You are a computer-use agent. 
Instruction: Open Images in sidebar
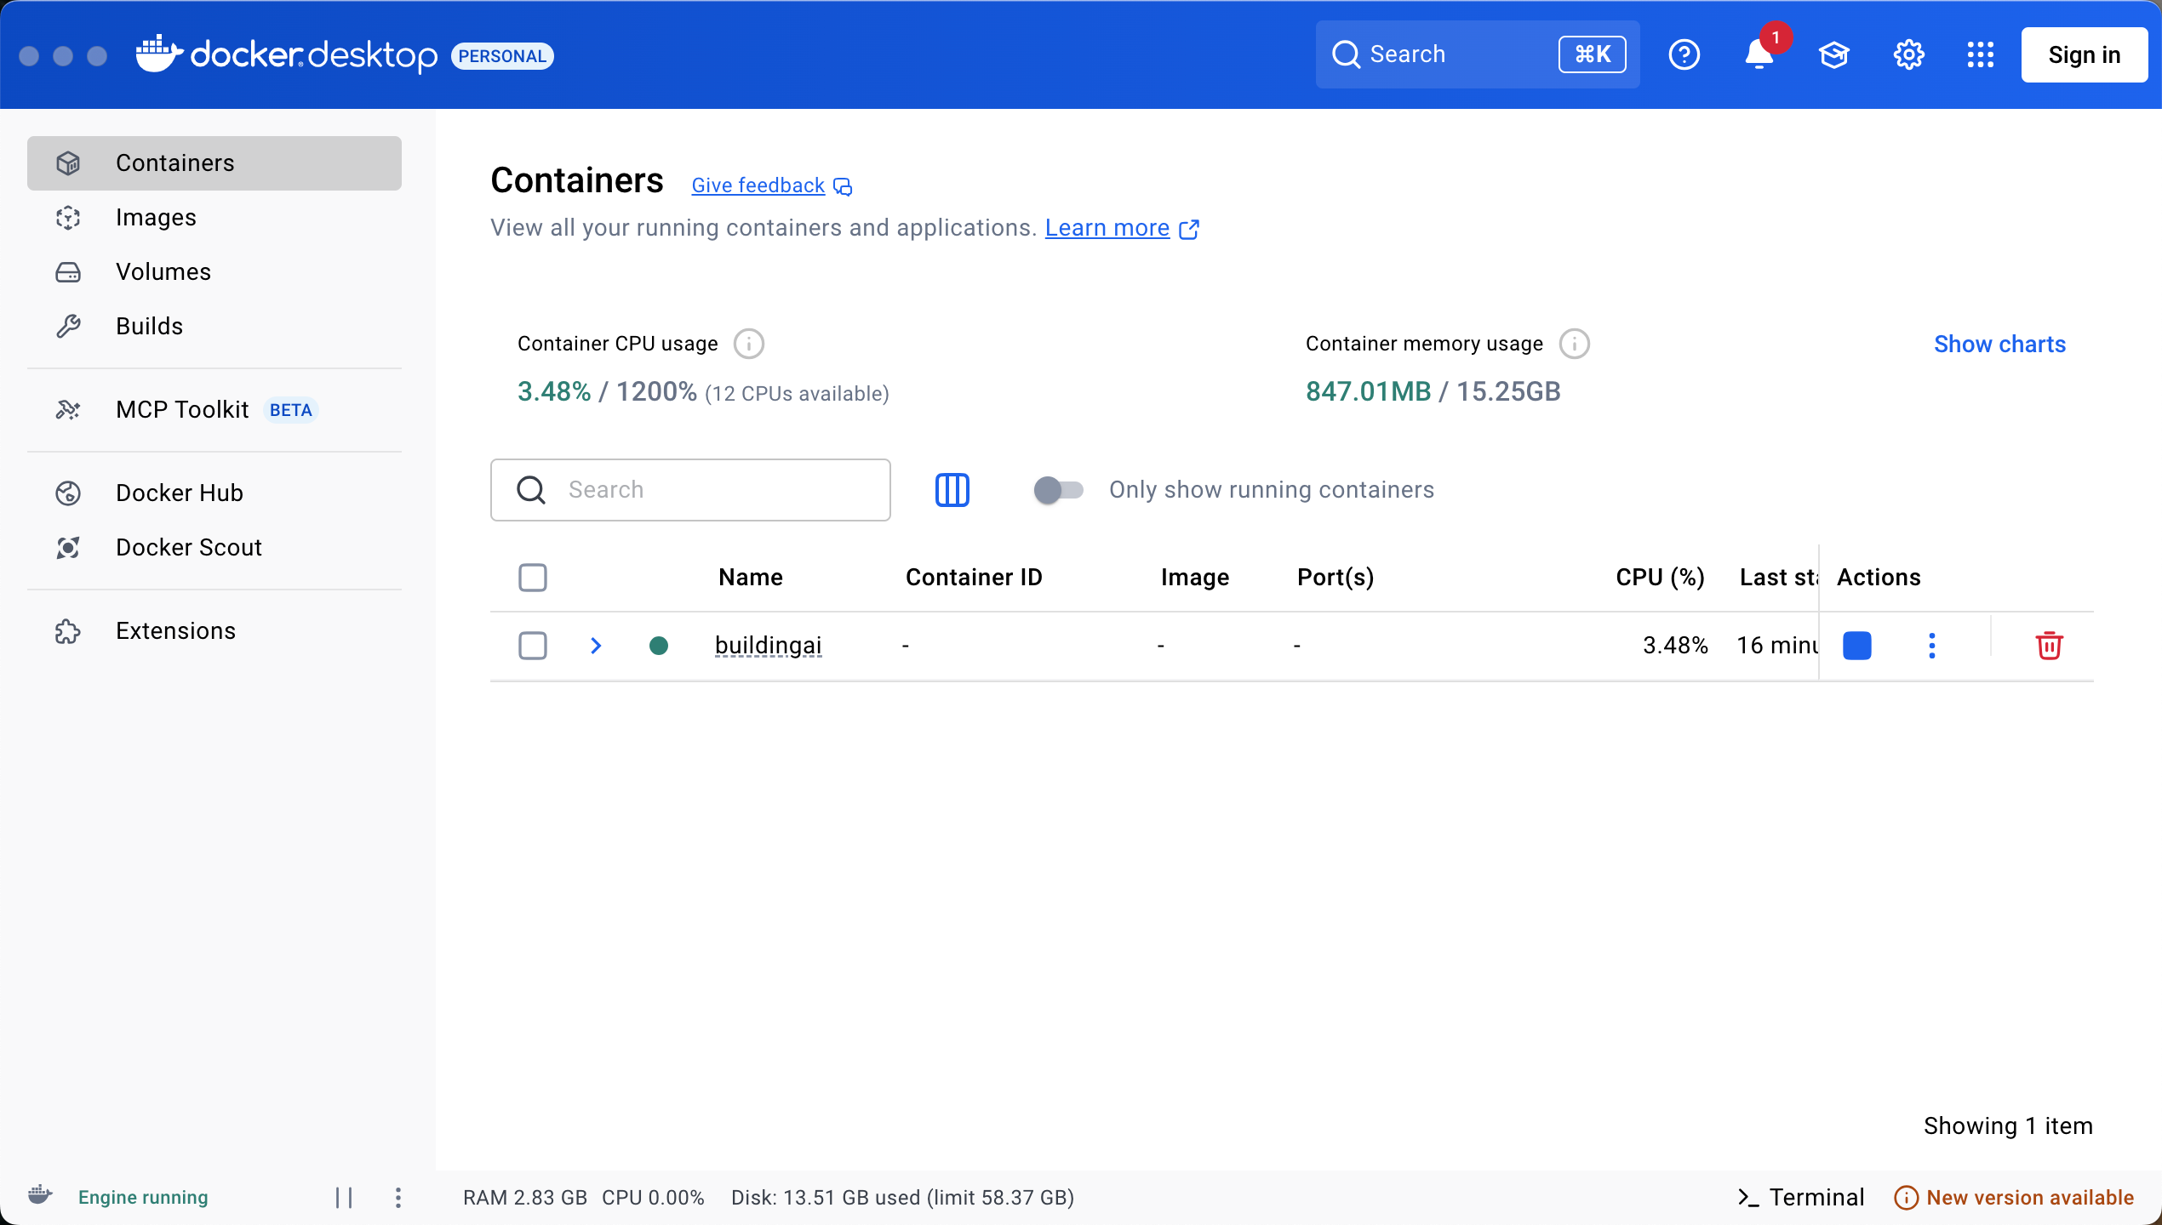(x=214, y=218)
